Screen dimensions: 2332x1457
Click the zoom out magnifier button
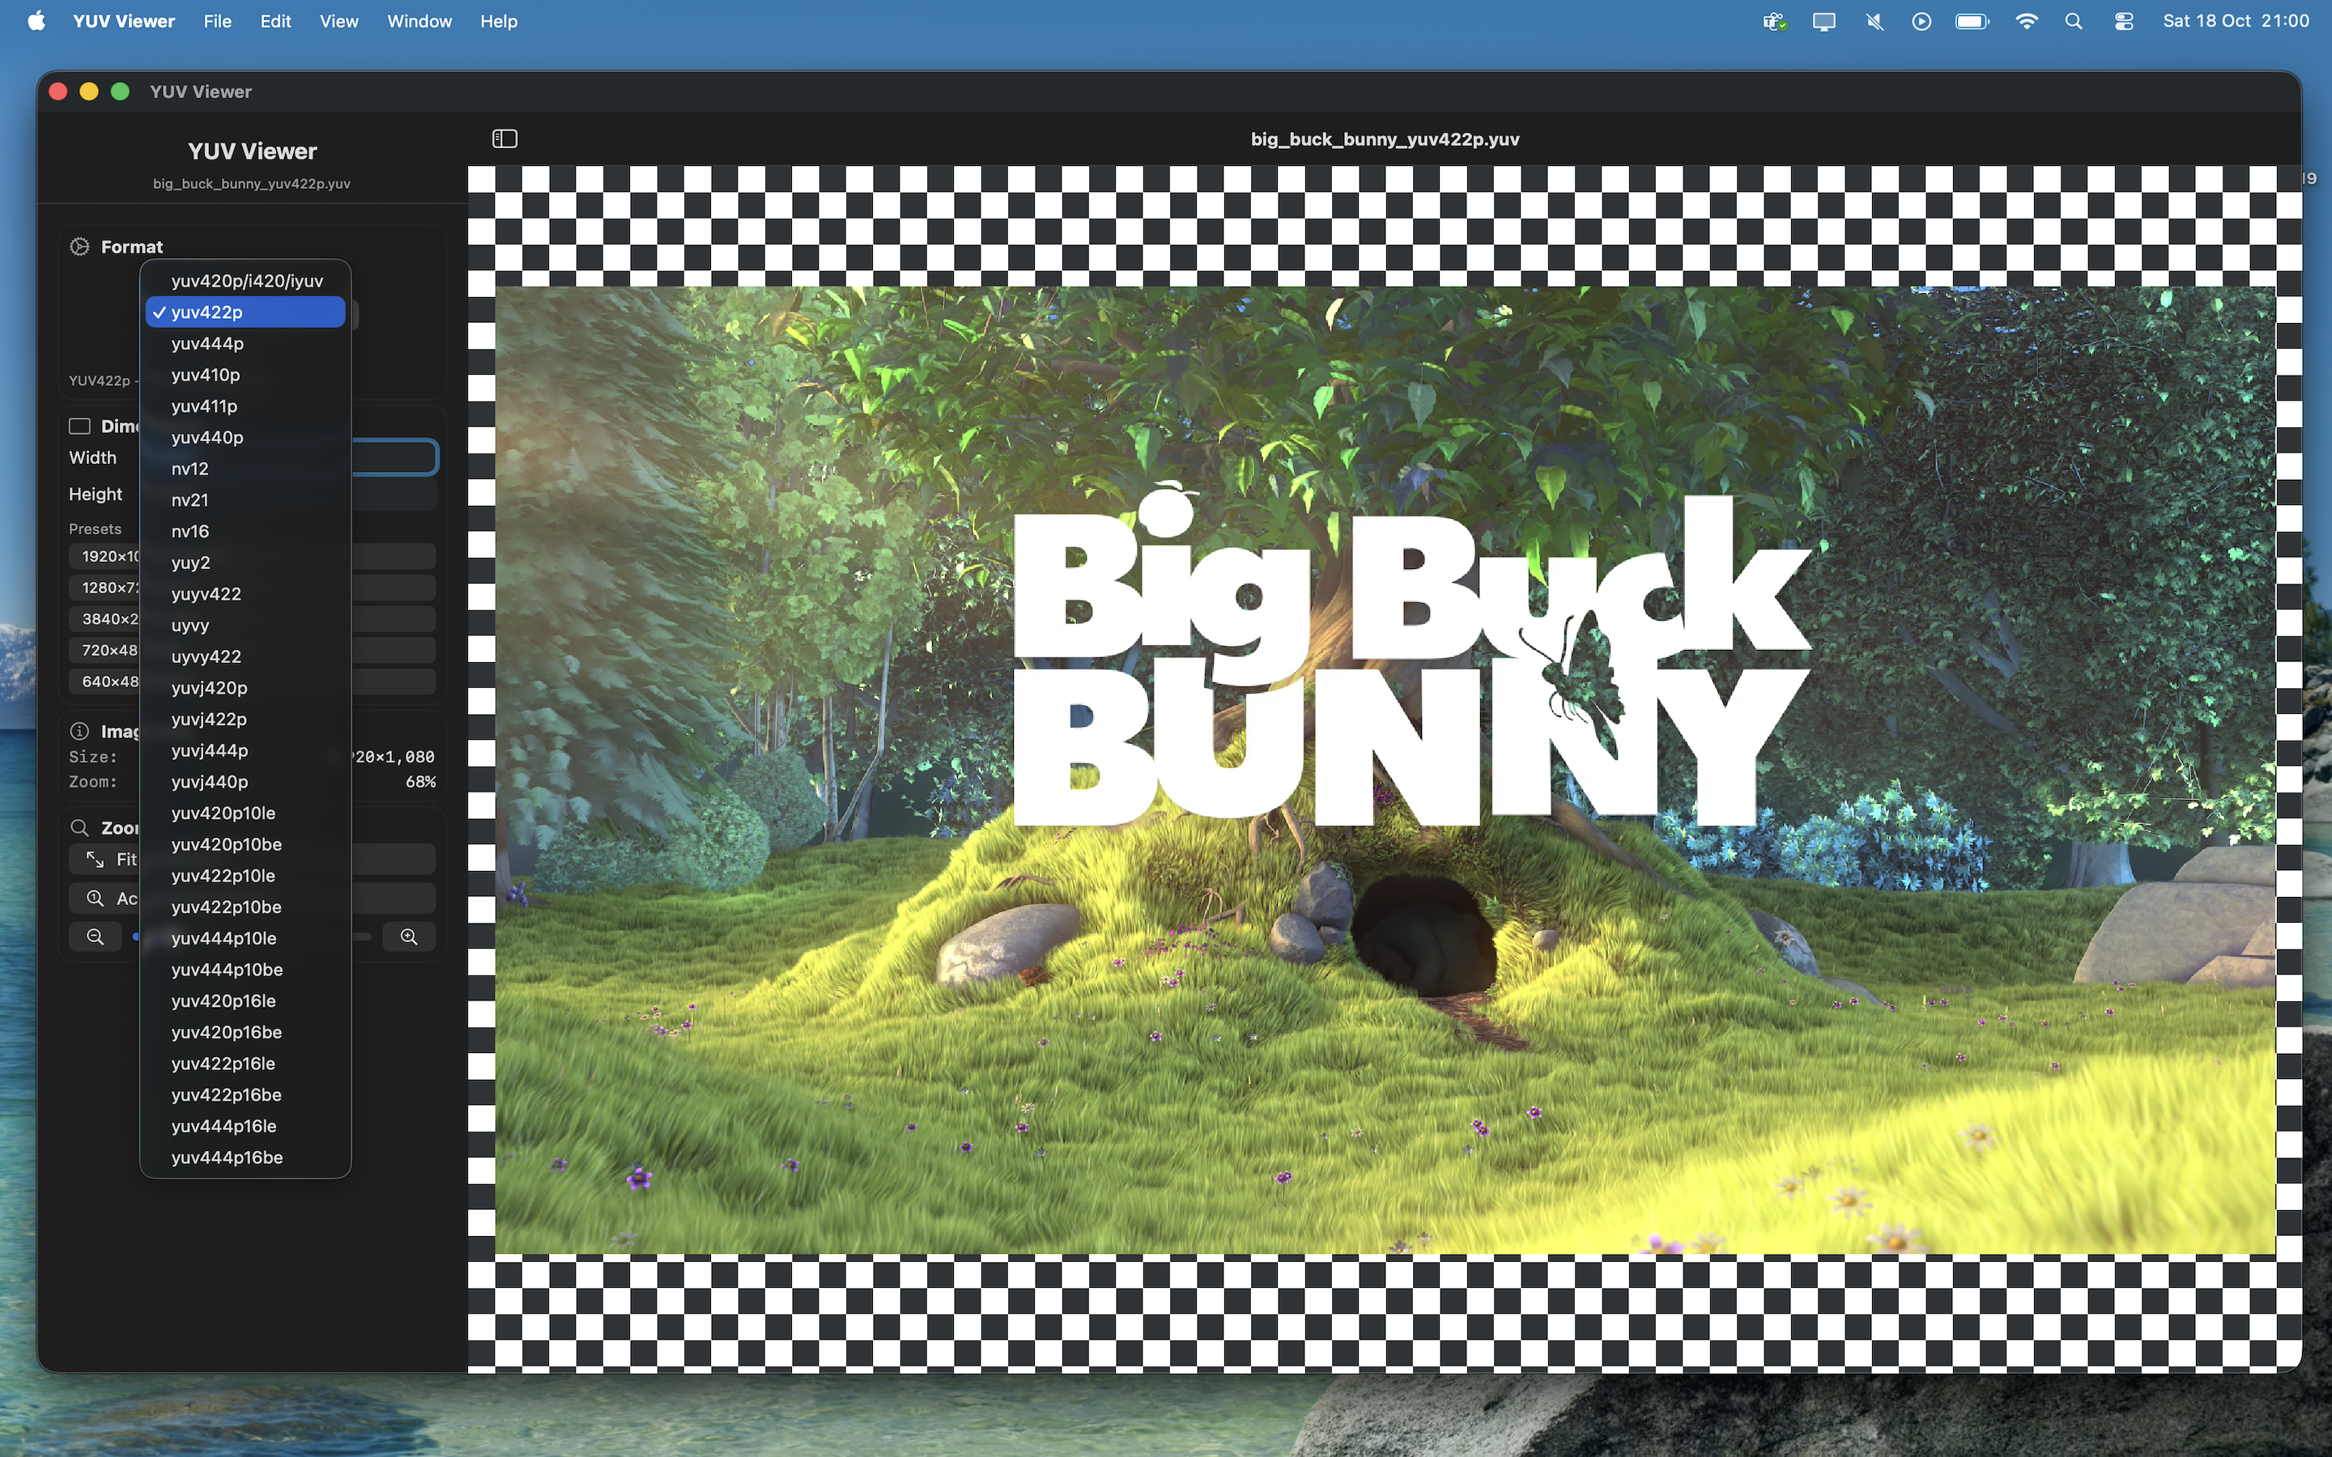tap(95, 937)
